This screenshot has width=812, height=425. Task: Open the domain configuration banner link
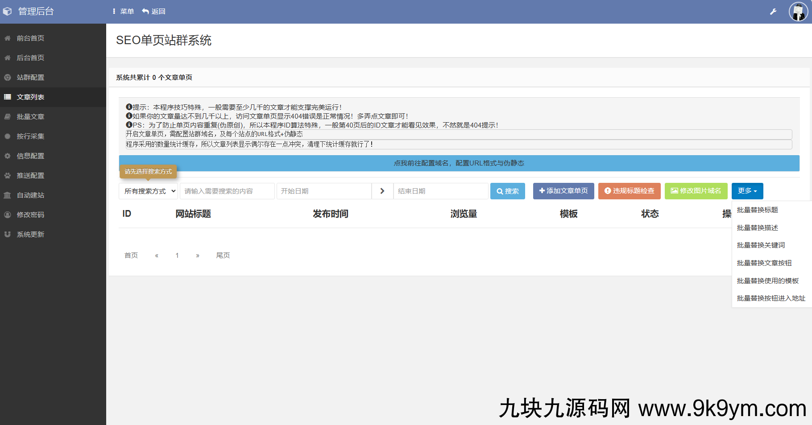pos(459,163)
